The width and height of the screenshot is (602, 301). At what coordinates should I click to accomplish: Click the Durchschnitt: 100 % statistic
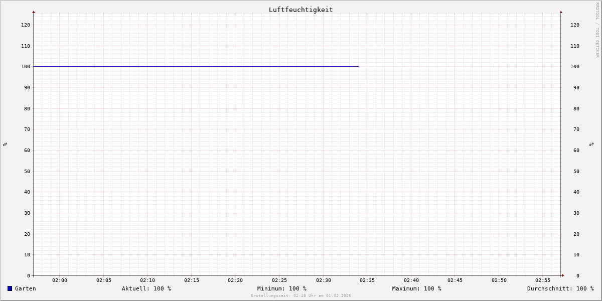pos(560,288)
